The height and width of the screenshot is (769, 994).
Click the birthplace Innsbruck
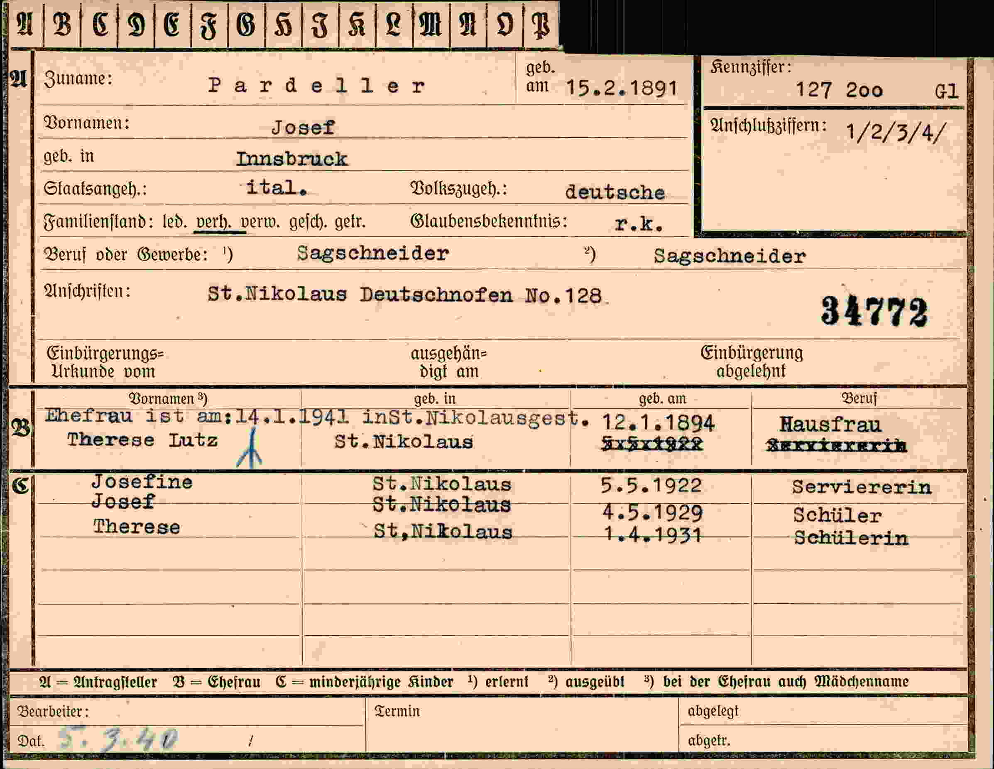click(292, 159)
